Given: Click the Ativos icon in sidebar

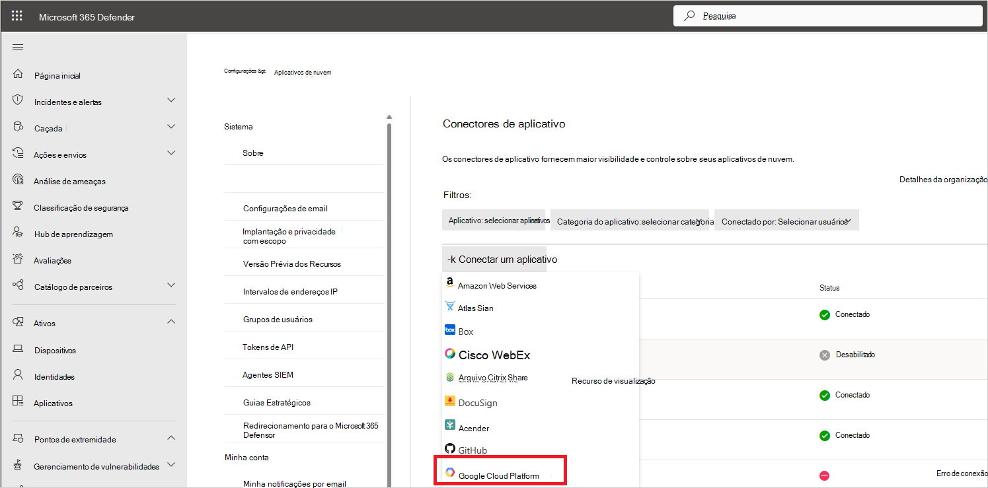Looking at the screenshot, I should point(18,322).
